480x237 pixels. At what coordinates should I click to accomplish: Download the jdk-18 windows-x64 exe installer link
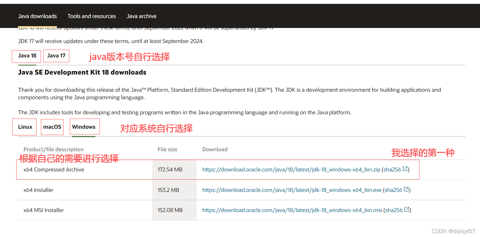click(x=292, y=190)
